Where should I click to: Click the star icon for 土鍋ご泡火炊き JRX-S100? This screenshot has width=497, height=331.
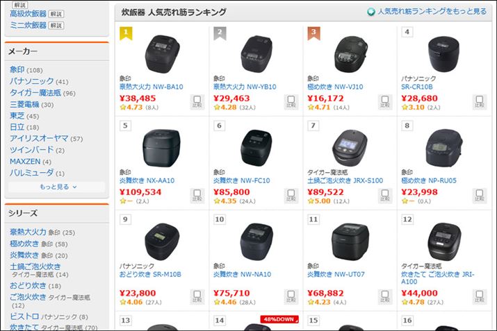(311, 201)
